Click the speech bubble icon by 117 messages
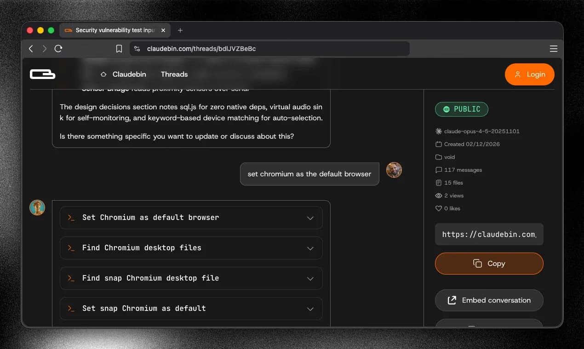This screenshot has height=349, width=584. point(438,169)
